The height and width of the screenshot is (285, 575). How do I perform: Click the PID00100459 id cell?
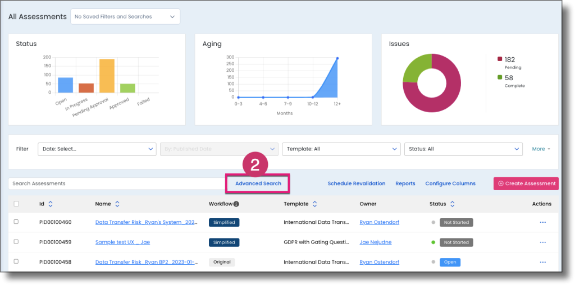point(56,242)
